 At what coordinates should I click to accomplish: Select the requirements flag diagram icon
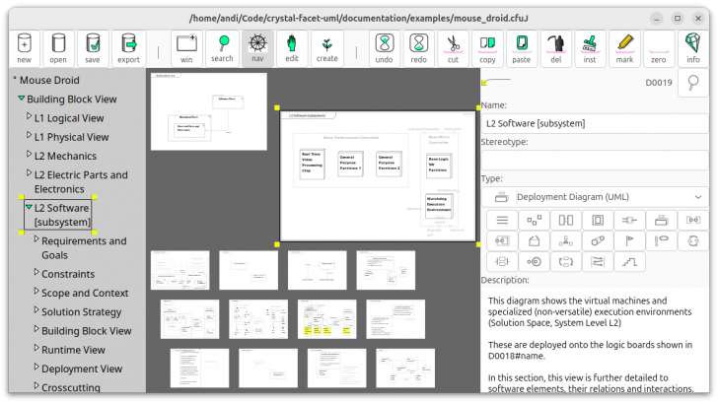(x=629, y=240)
